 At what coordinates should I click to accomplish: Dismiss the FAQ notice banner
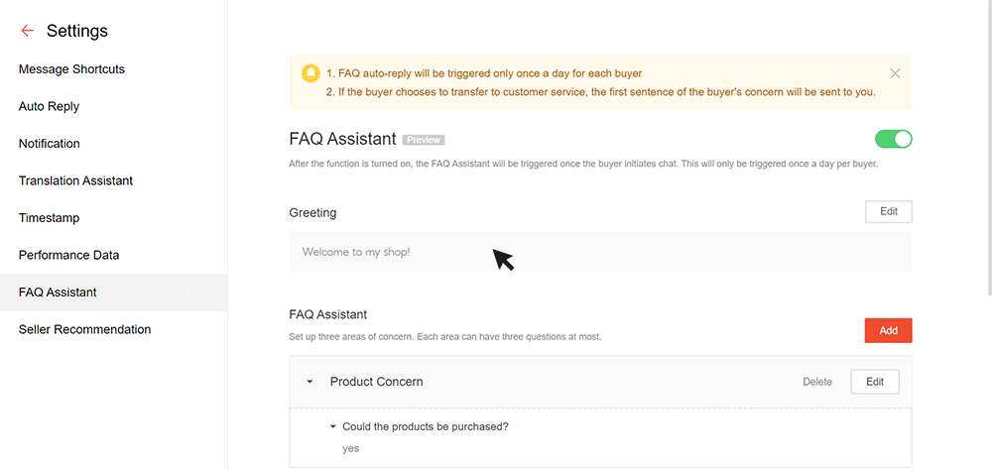click(895, 73)
